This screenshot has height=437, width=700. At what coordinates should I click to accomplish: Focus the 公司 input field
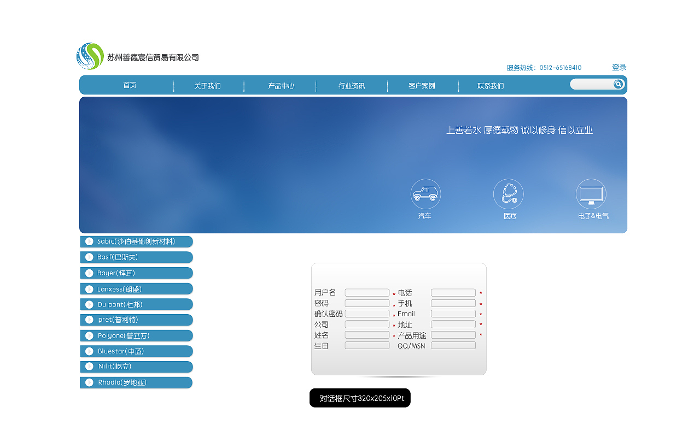367,324
